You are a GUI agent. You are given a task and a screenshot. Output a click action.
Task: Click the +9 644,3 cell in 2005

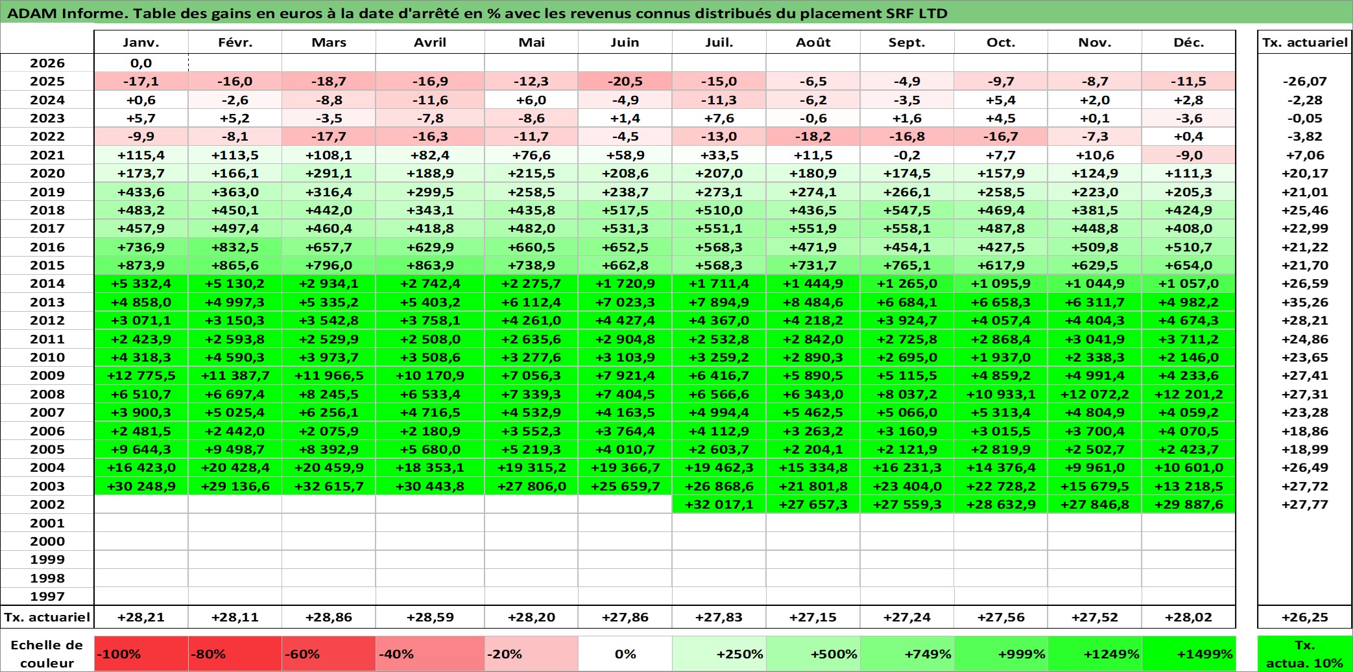(141, 449)
